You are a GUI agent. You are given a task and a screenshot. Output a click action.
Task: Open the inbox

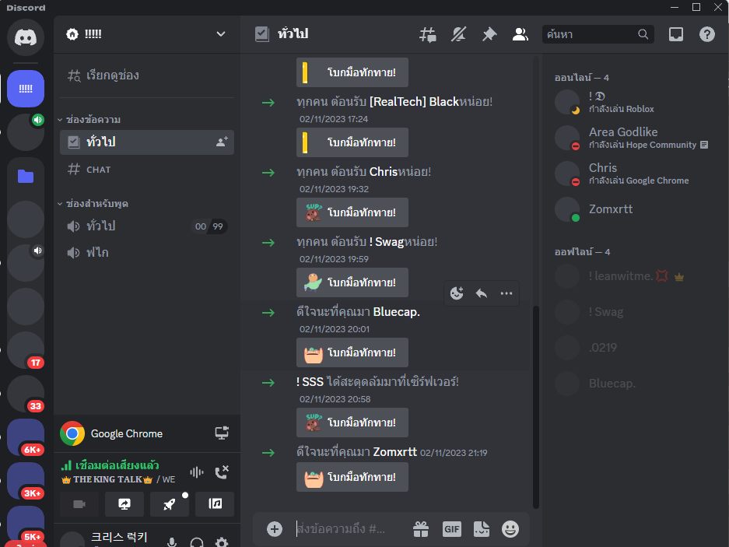tap(676, 34)
